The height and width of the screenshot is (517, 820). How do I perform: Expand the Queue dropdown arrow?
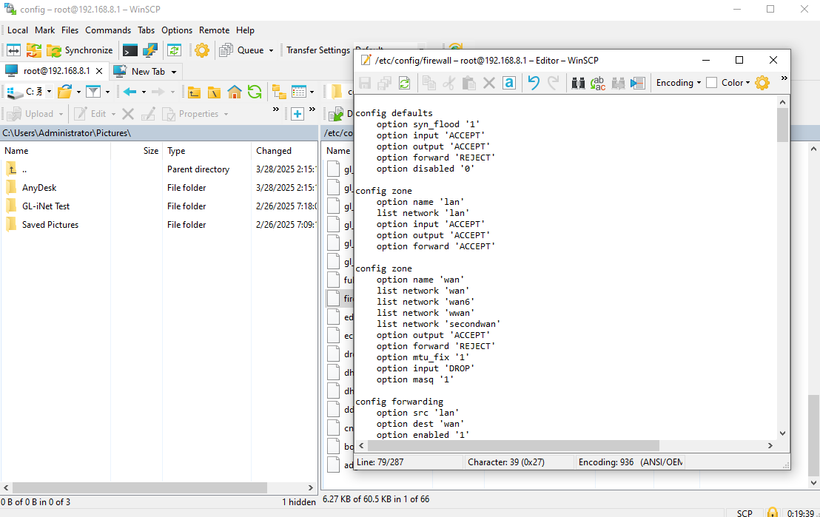[x=271, y=51]
